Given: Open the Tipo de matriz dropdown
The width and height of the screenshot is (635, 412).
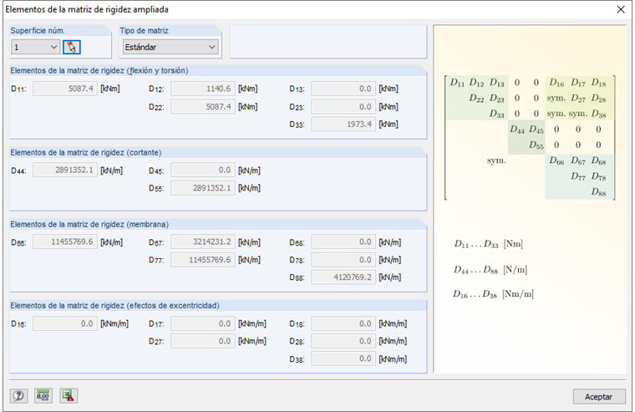Looking at the screenshot, I should coord(170,48).
